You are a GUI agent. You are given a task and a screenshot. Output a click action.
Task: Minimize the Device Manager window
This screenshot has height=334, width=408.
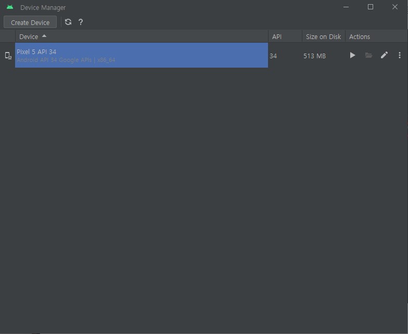tap(346, 7)
